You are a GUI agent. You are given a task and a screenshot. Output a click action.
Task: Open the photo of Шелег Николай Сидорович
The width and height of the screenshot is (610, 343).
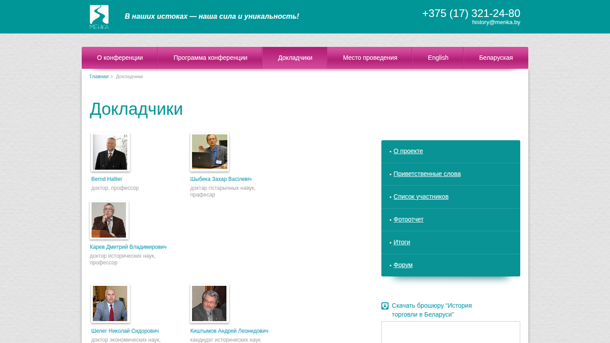coord(110,303)
